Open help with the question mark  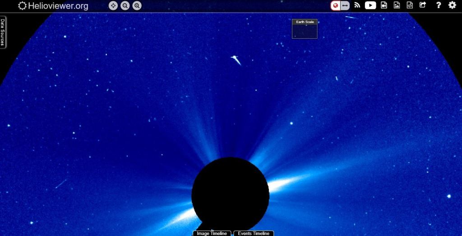(439, 5)
